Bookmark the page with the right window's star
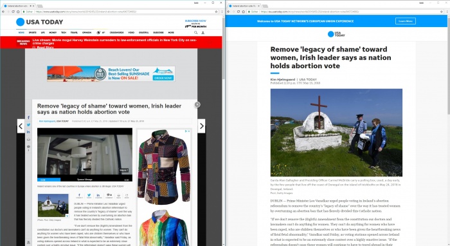 [x=442, y=12]
